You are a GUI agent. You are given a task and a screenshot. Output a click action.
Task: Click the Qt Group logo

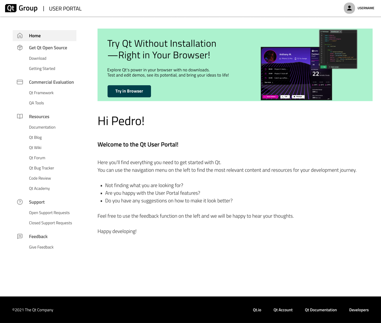(21, 8)
